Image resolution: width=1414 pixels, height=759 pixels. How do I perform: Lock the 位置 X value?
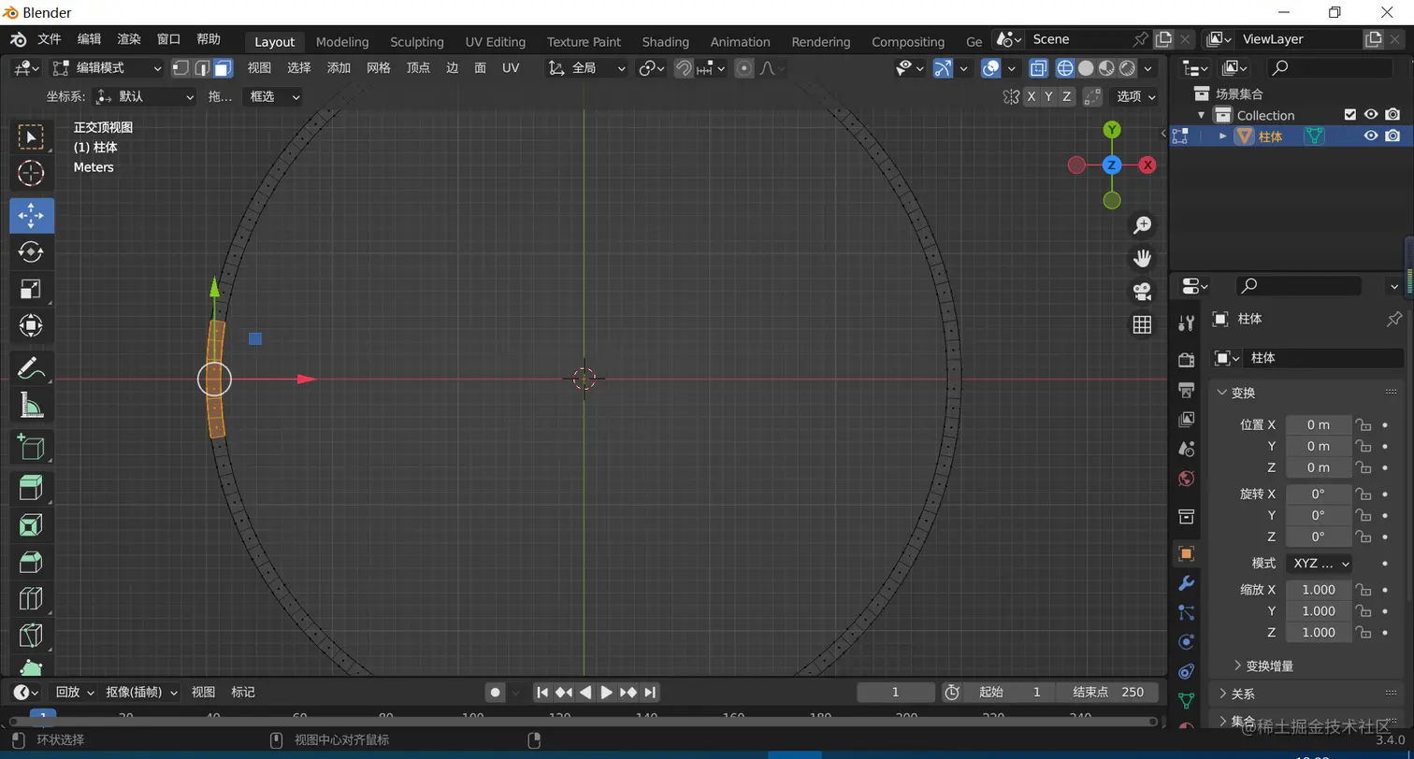pyautogui.click(x=1364, y=424)
